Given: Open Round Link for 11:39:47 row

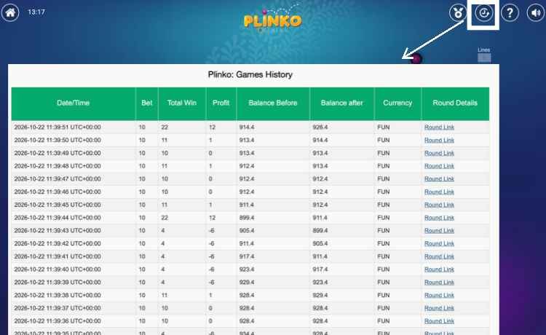Looking at the screenshot, I should 439,179.
